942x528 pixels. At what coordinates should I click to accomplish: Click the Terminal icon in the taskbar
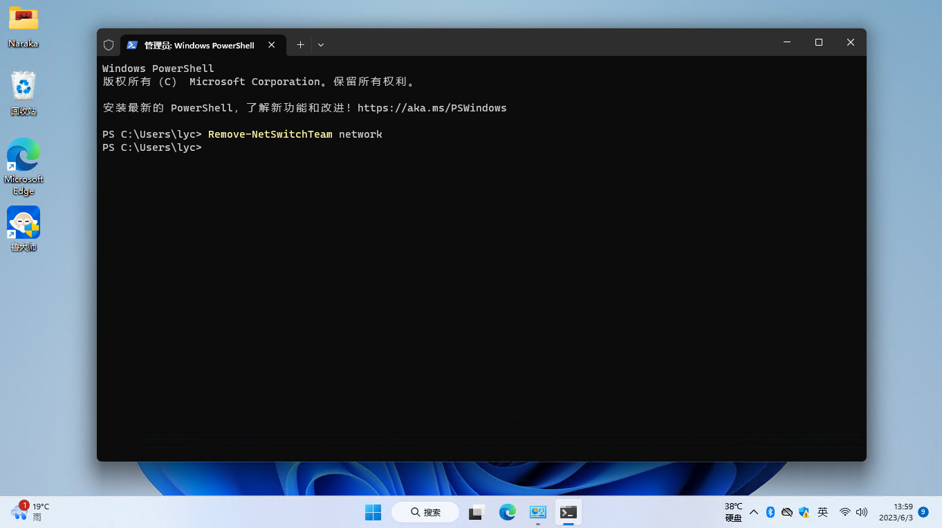pos(569,512)
